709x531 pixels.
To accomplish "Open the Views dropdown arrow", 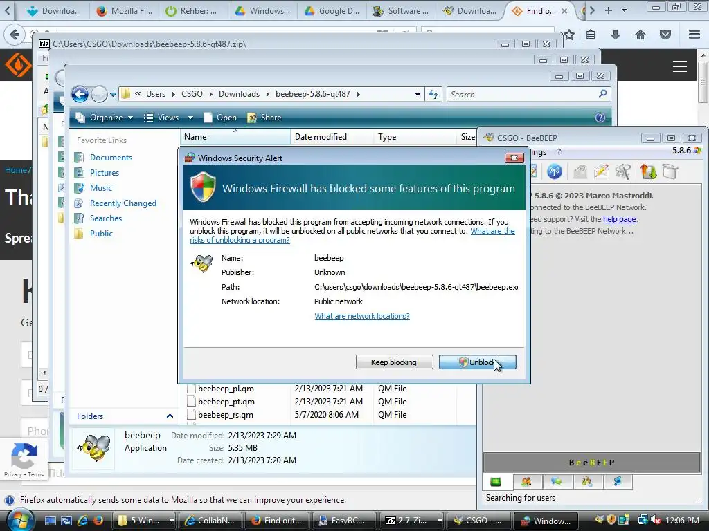I will [191, 118].
